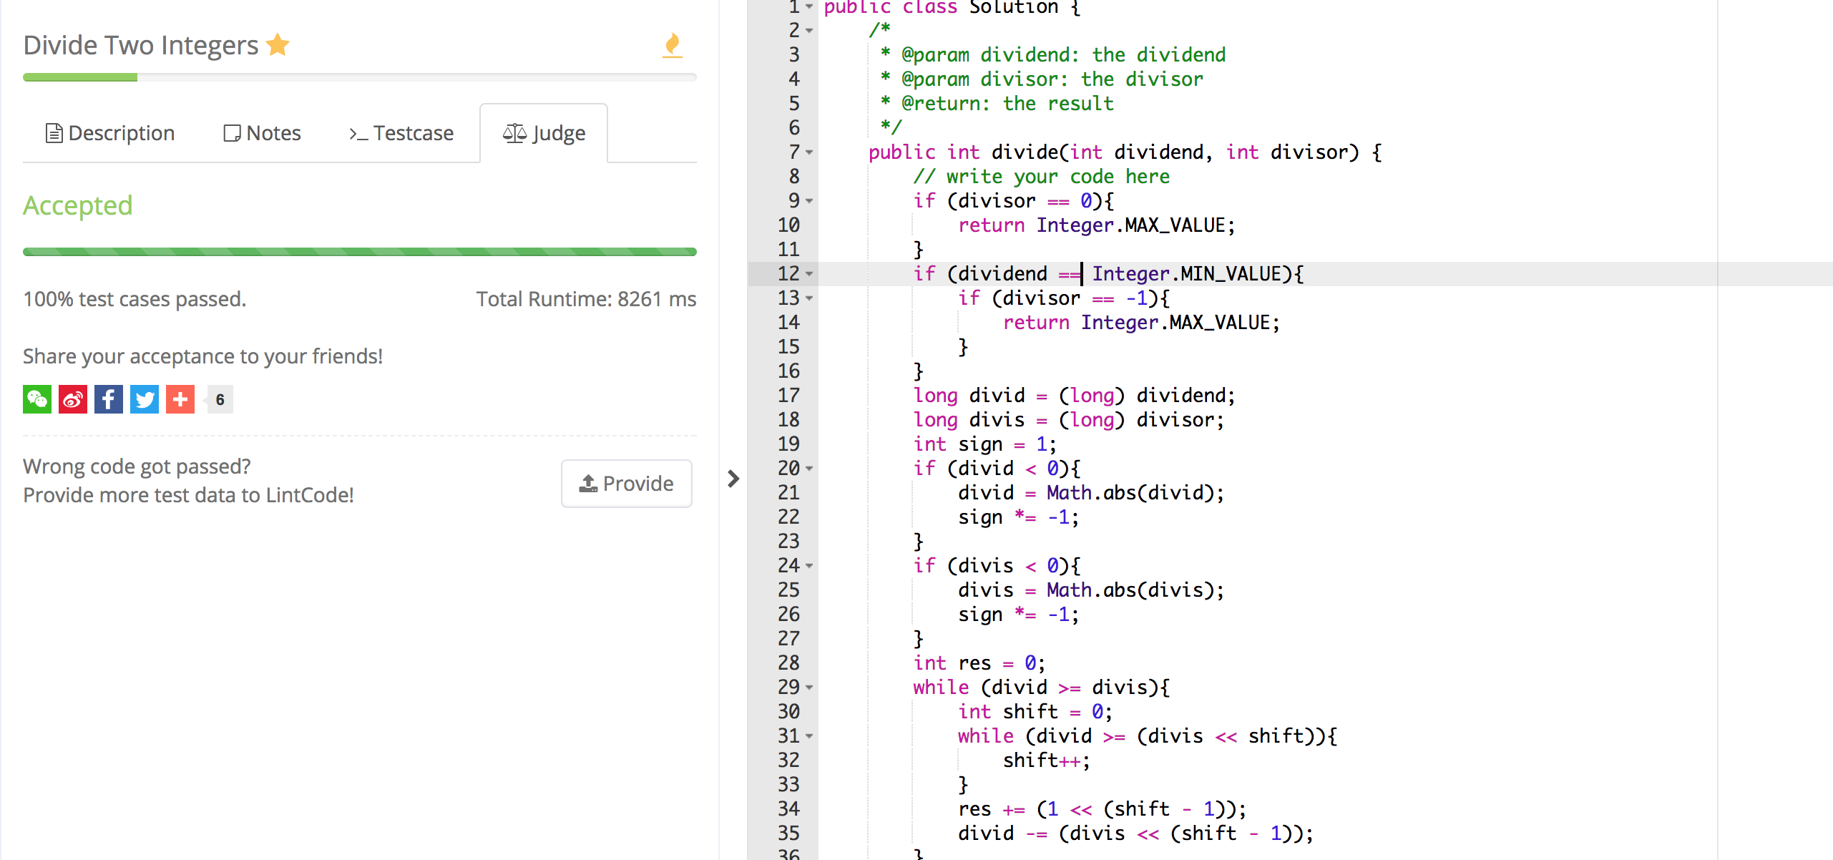The width and height of the screenshot is (1833, 860).
Task: Click the Provide test data button
Action: (x=627, y=484)
